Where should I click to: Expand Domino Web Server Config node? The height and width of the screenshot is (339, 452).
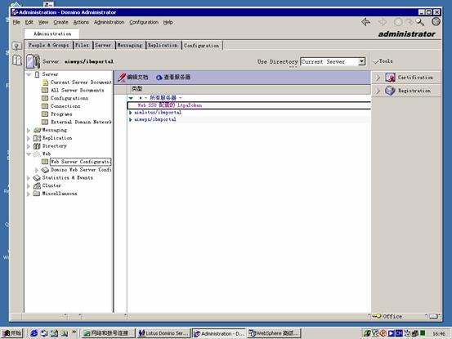tap(37, 170)
